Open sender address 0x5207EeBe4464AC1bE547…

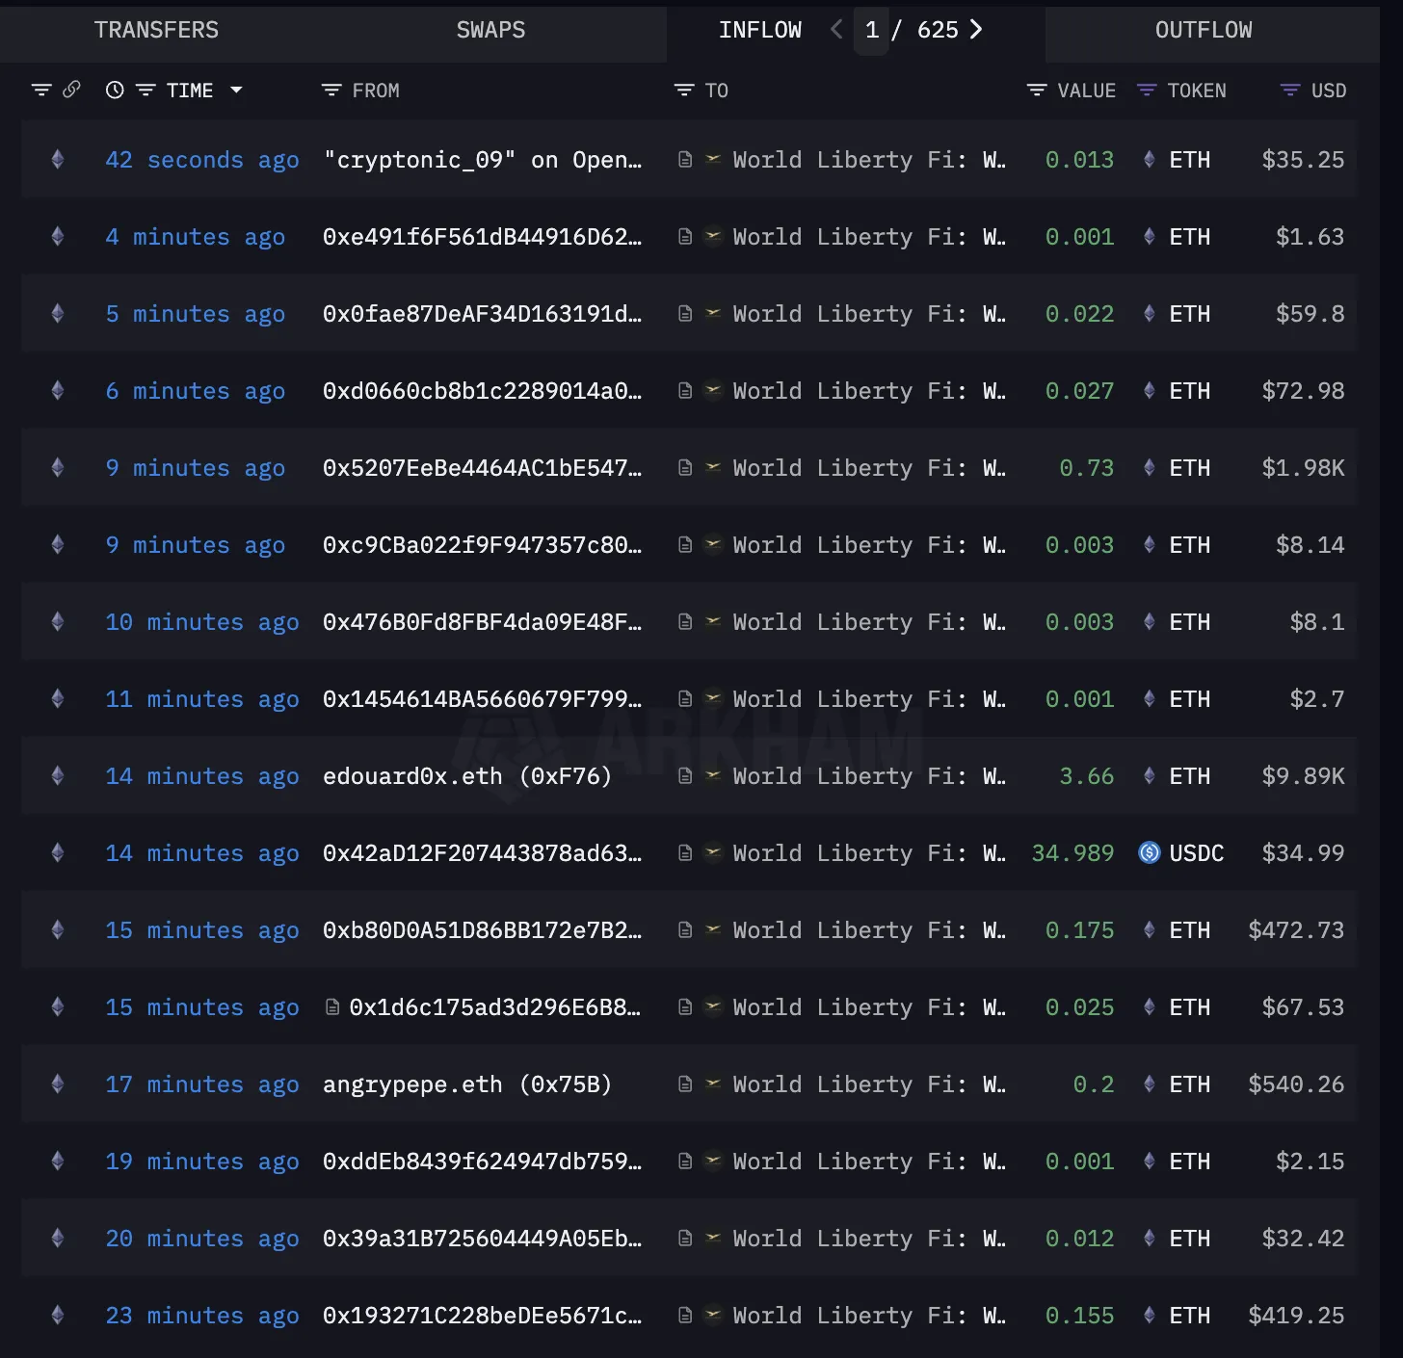482,468
